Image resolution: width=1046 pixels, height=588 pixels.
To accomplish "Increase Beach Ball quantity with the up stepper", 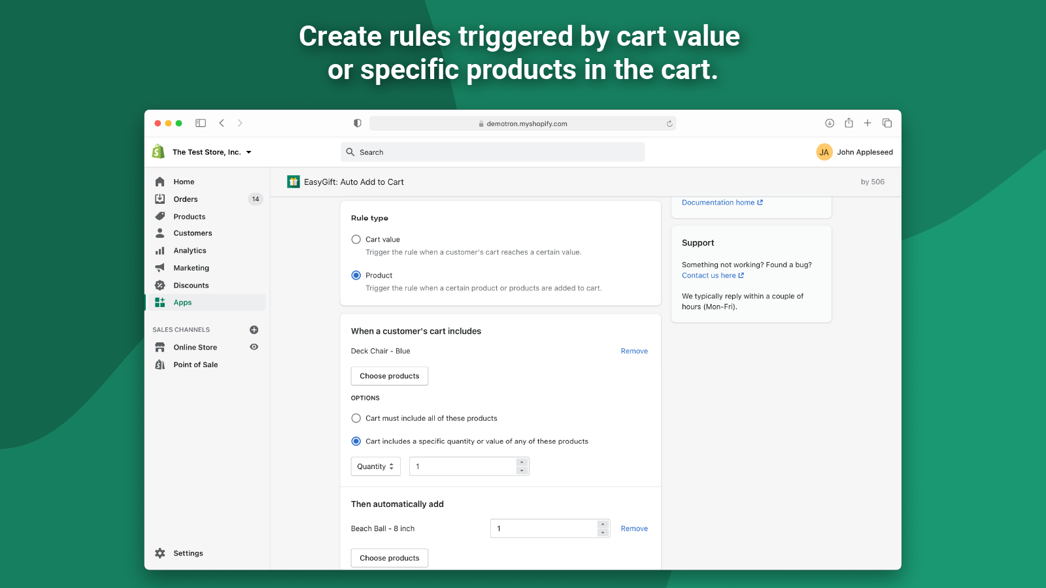I will [x=603, y=525].
